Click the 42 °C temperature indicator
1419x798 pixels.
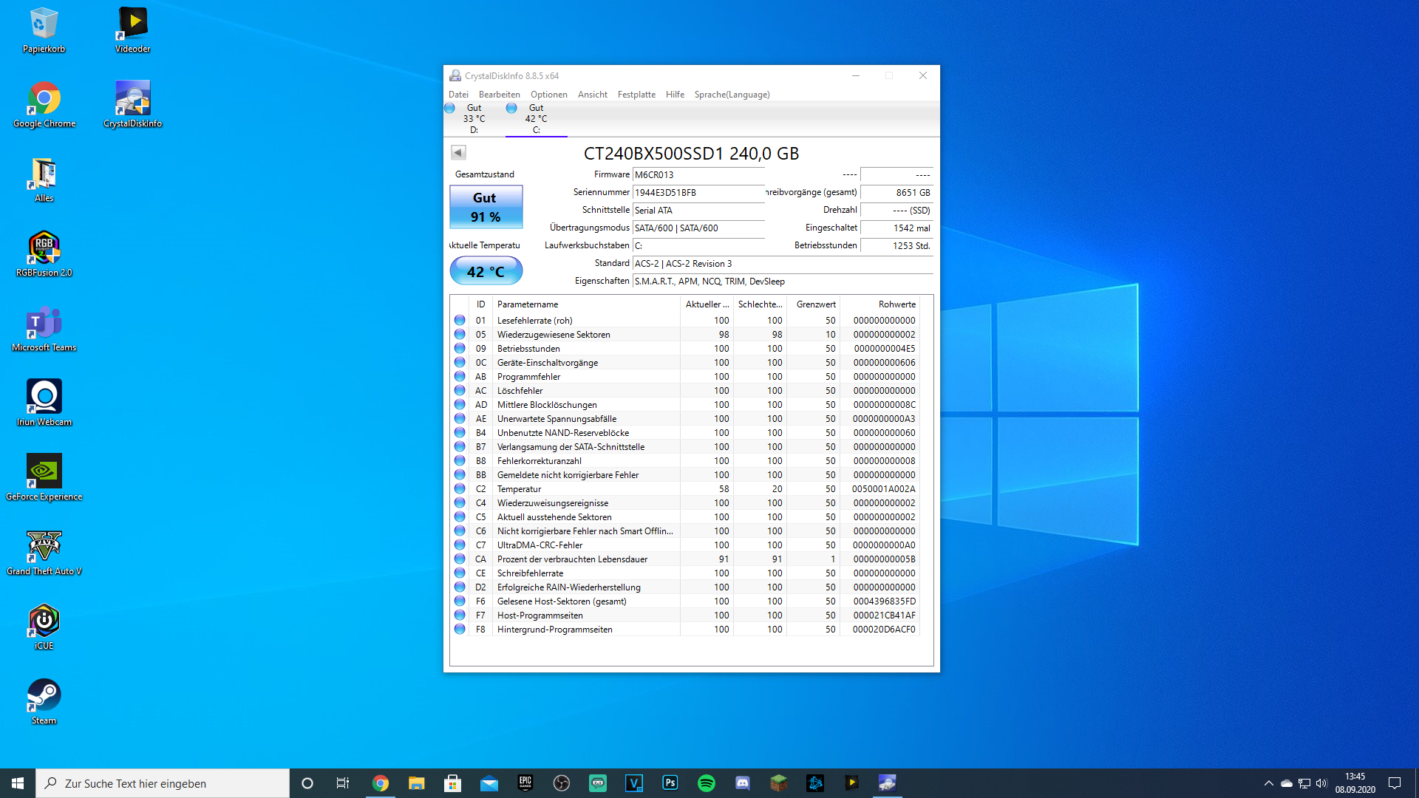[x=486, y=271]
